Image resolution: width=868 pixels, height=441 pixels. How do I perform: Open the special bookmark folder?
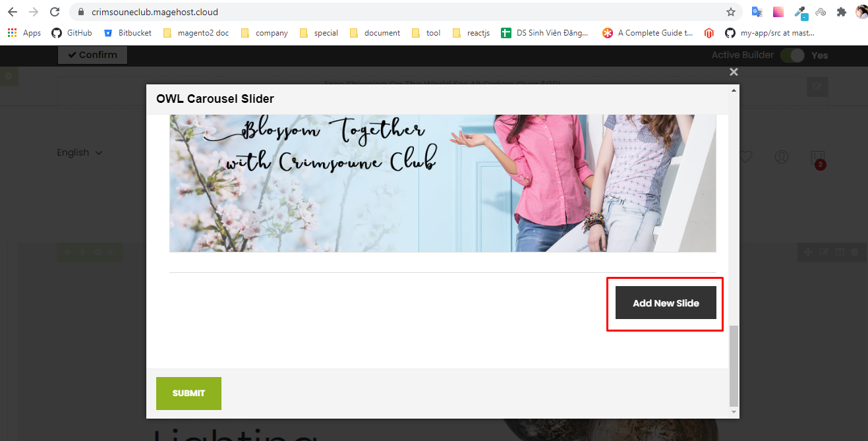tap(318, 33)
